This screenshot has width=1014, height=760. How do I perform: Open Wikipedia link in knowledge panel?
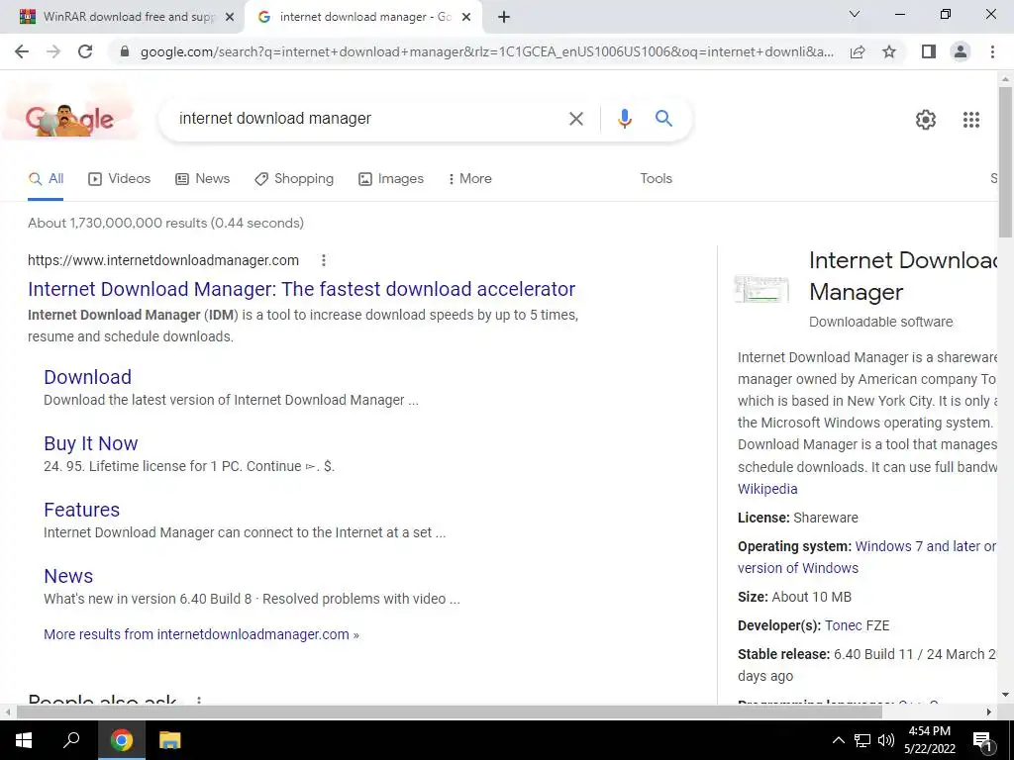point(767,489)
